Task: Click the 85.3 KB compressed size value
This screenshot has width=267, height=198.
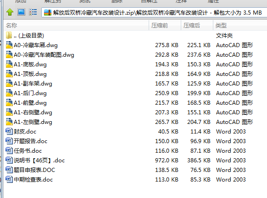Action: pos(200,180)
